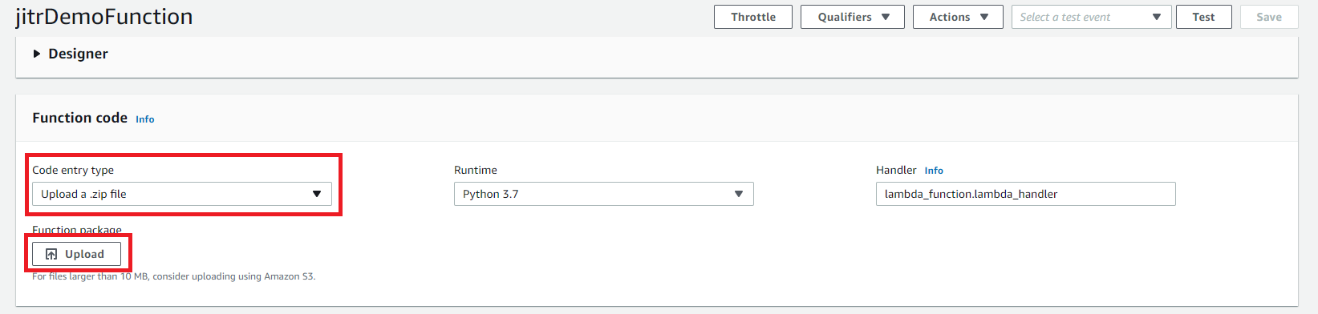Click the Designer disclosure triangle icon
The image size is (1318, 314).
coord(37,54)
